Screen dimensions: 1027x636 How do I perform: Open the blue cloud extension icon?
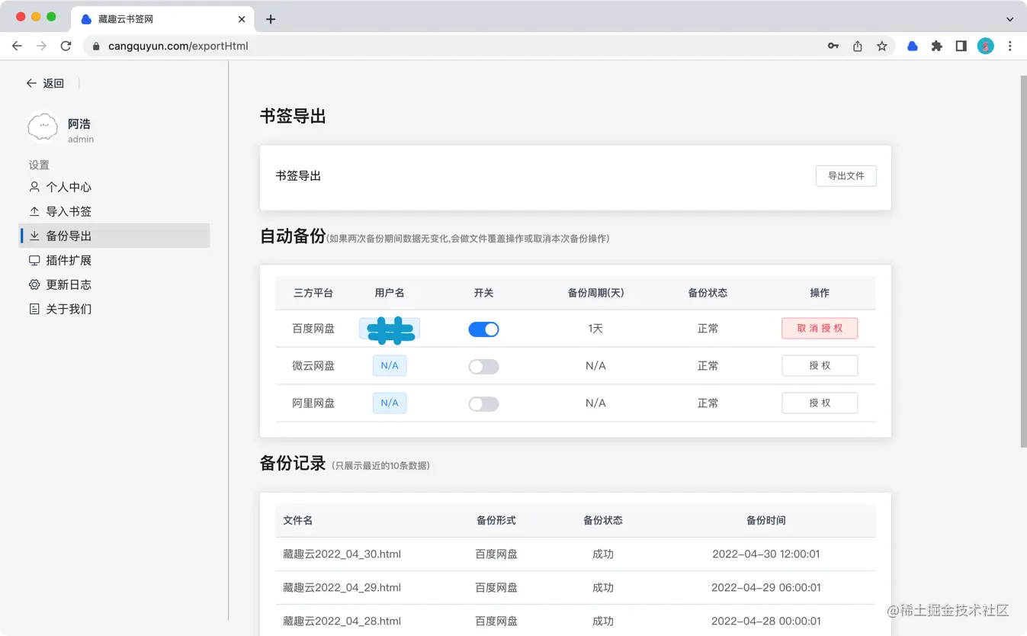coord(913,46)
